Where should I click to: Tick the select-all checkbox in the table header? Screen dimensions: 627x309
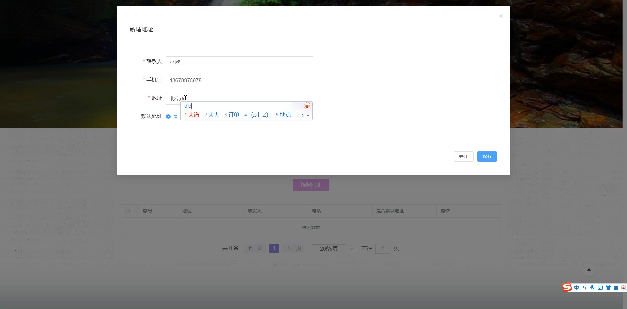127,211
